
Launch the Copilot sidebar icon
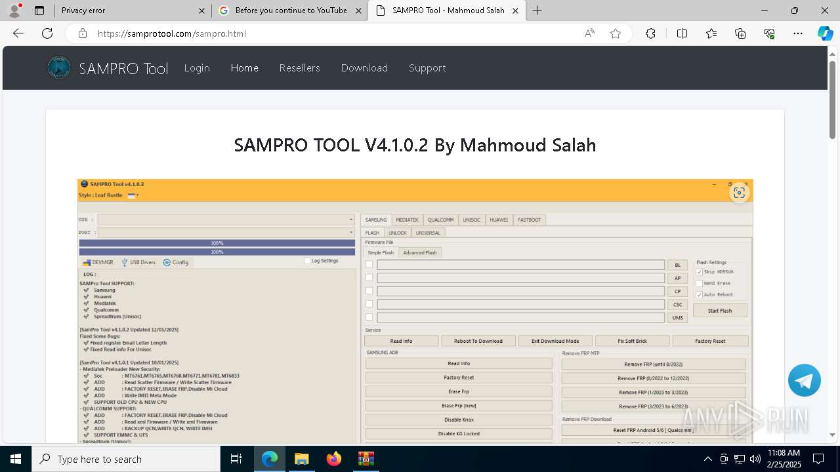point(825,33)
